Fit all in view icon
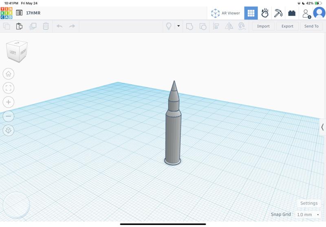Screen dimensions: 326x227 point(9,88)
